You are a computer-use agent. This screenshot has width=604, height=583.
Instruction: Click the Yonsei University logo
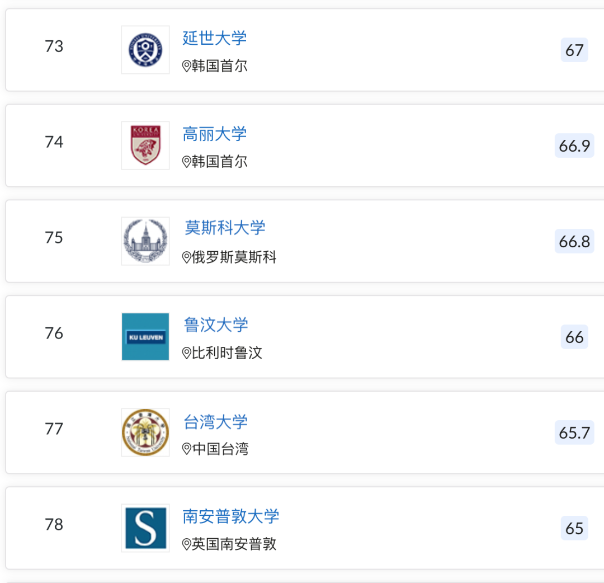pos(145,50)
